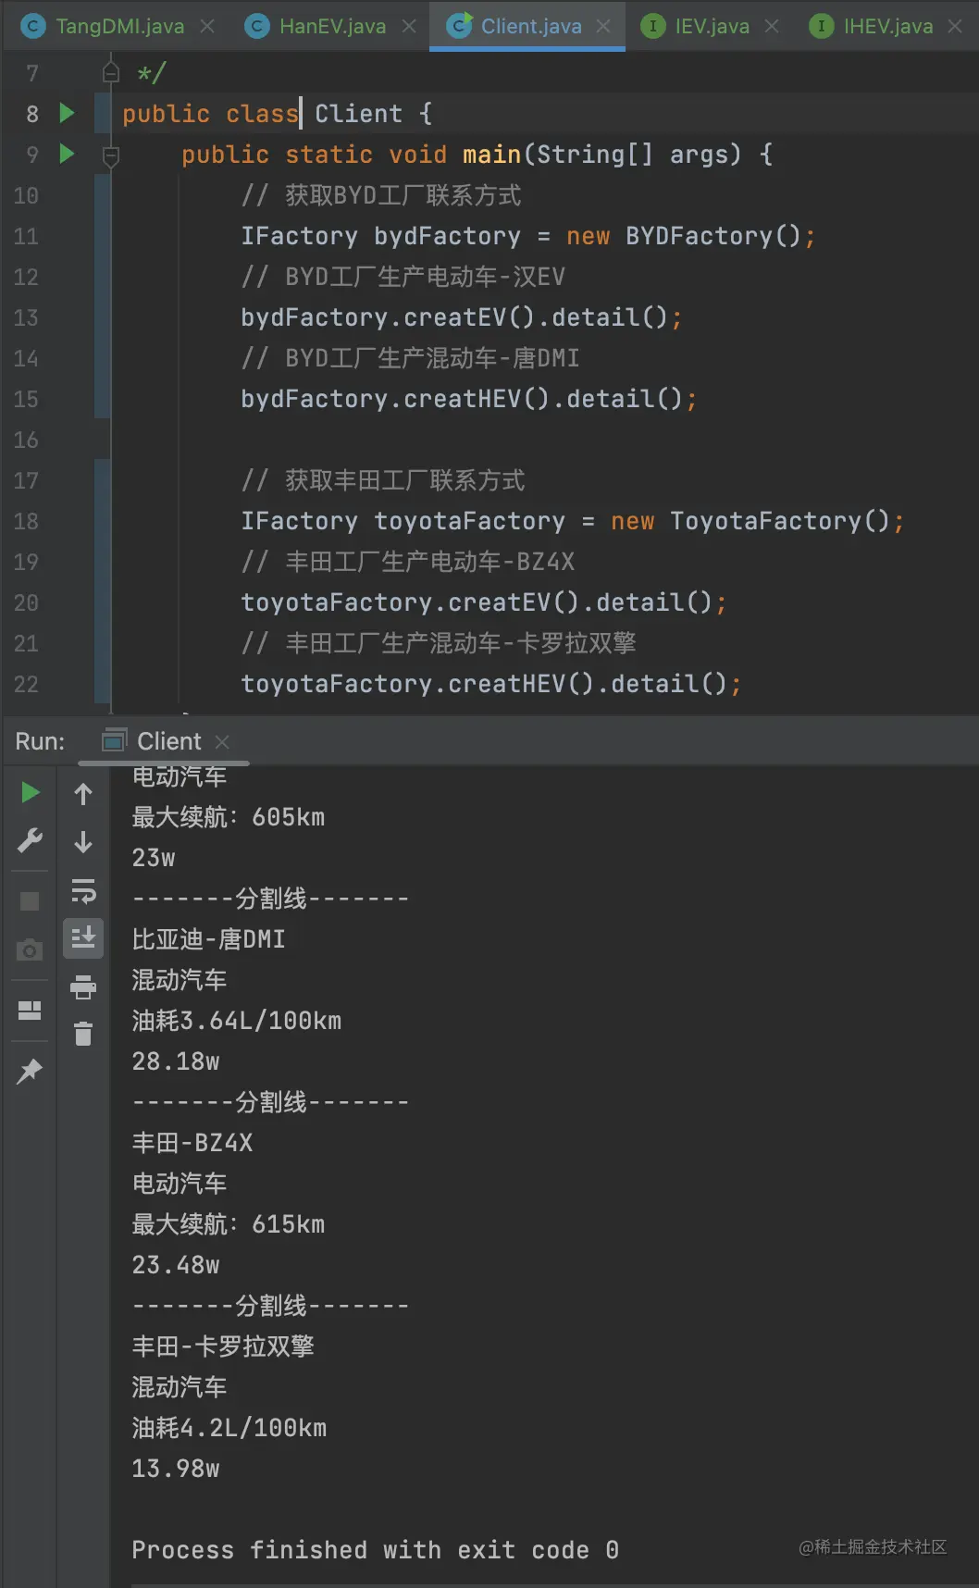Click the TangDMI.java class file icon

[x=33, y=26]
